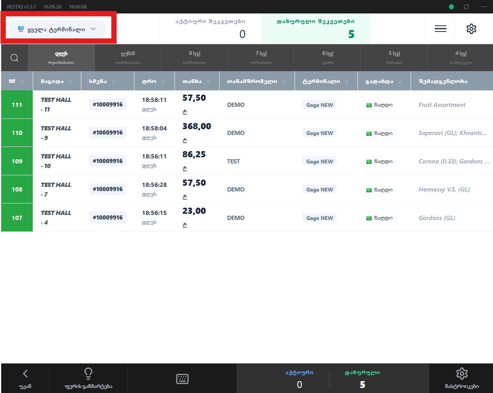Click Hennessy V.S. (GL) composition text
This screenshot has width=493, height=393.
(x=444, y=189)
